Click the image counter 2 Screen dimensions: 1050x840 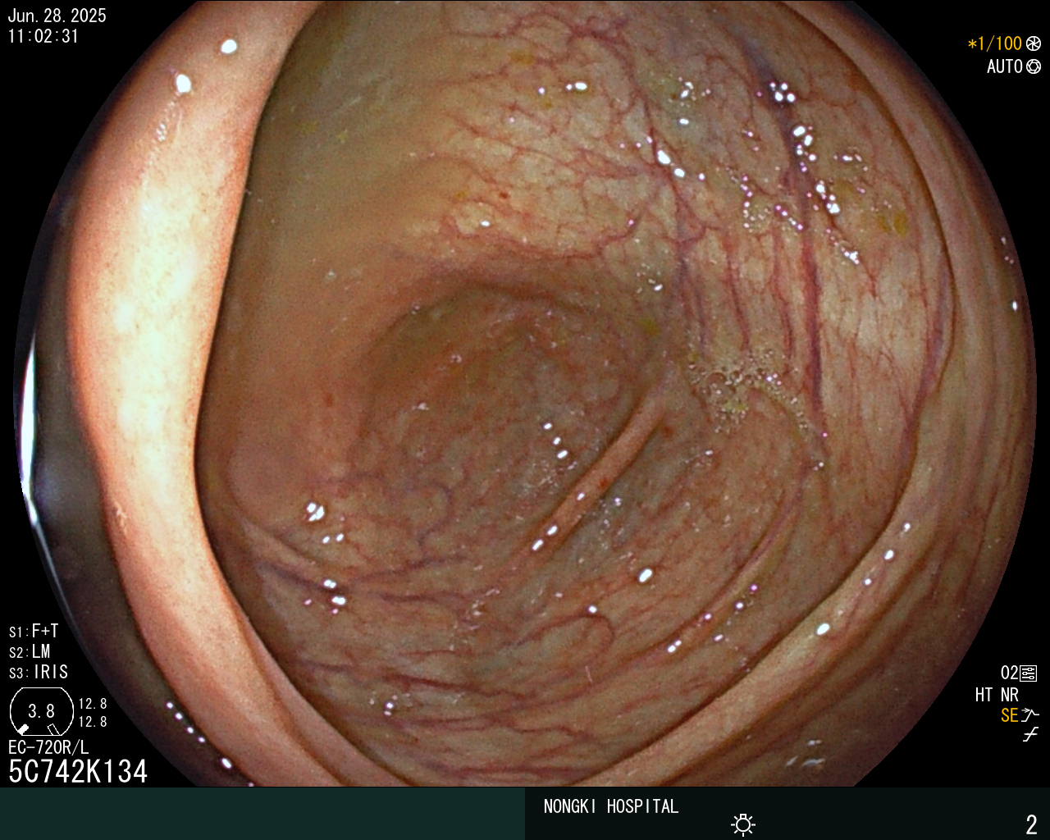(1032, 824)
